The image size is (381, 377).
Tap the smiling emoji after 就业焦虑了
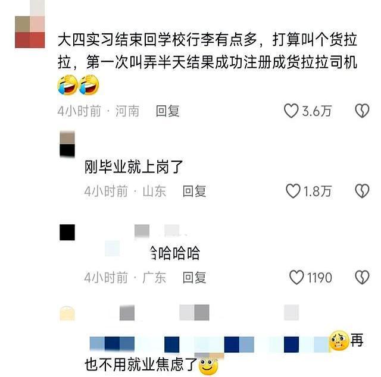click(208, 366)
